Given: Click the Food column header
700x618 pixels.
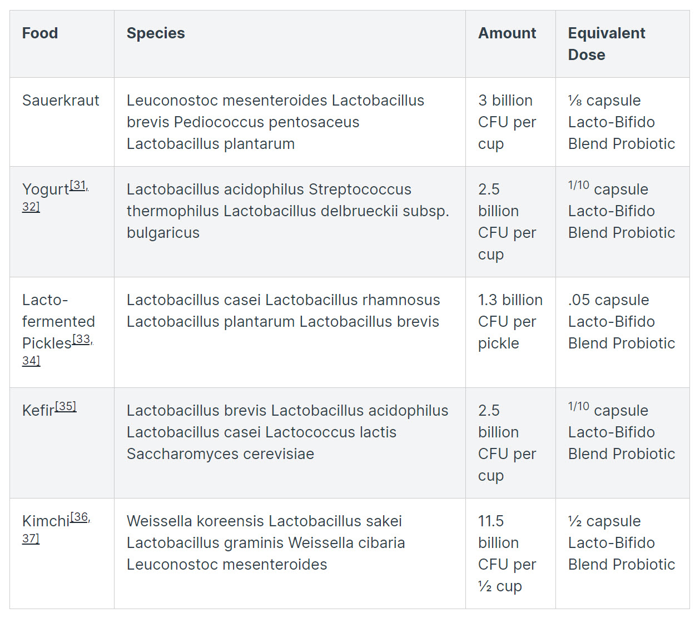Looking at the screenshot, I should [x=40, y=33].
